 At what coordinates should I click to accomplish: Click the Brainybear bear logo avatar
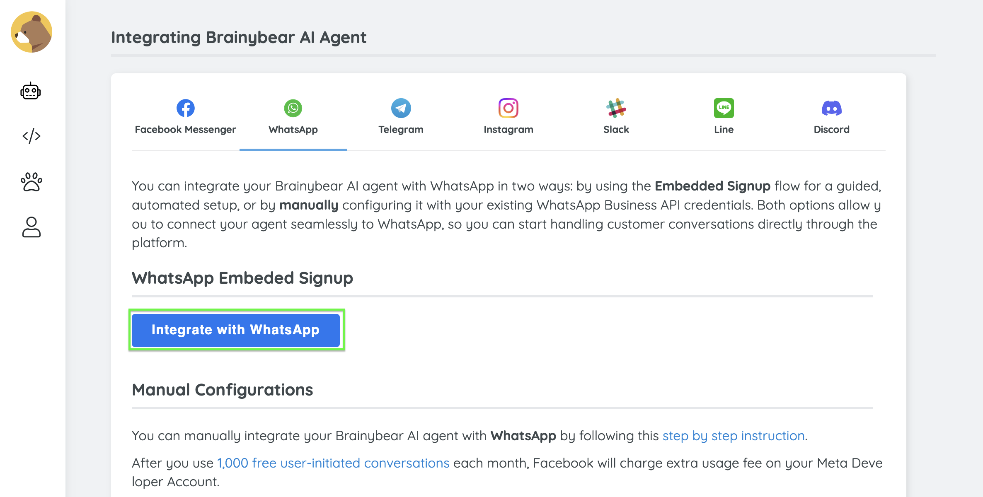(31, 32)
